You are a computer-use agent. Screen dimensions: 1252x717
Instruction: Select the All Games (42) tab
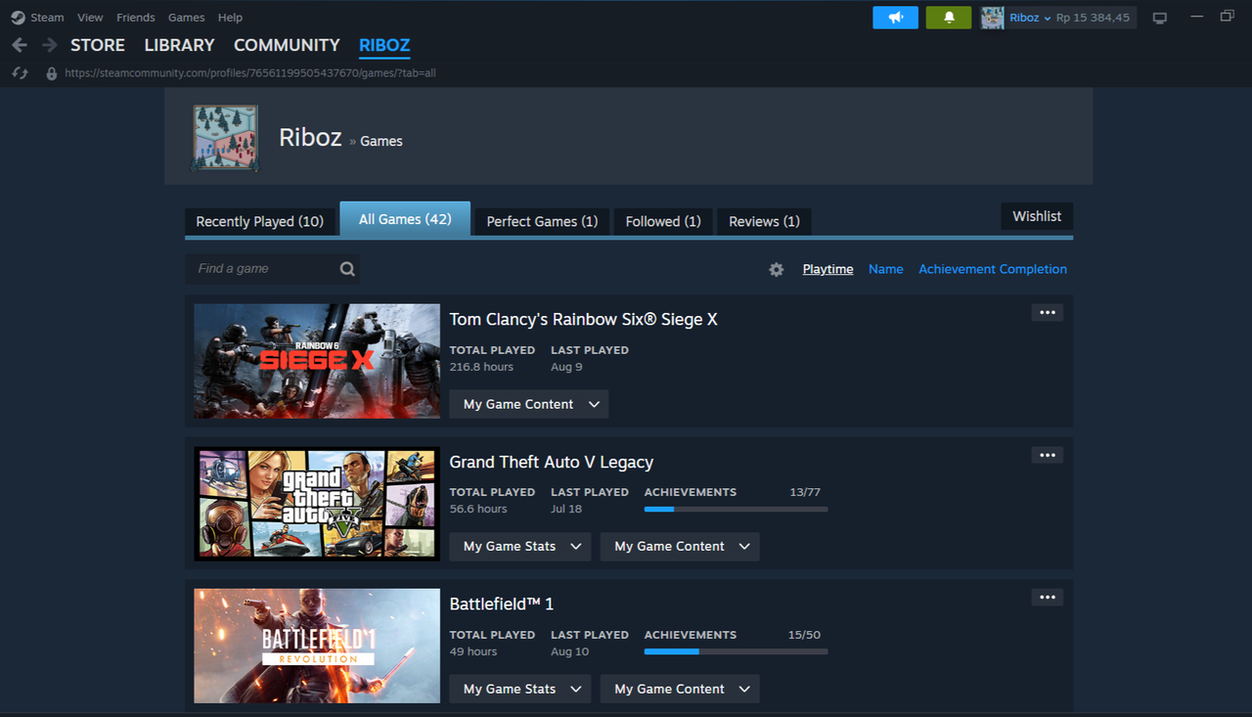405,219
